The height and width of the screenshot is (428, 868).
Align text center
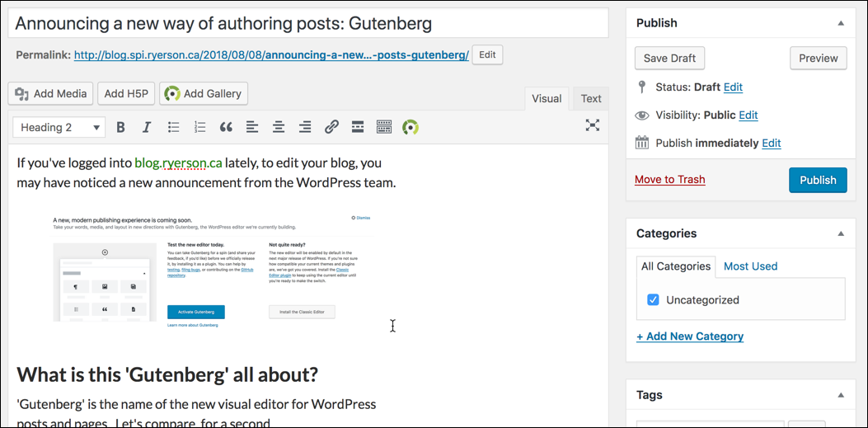[279, 127]
